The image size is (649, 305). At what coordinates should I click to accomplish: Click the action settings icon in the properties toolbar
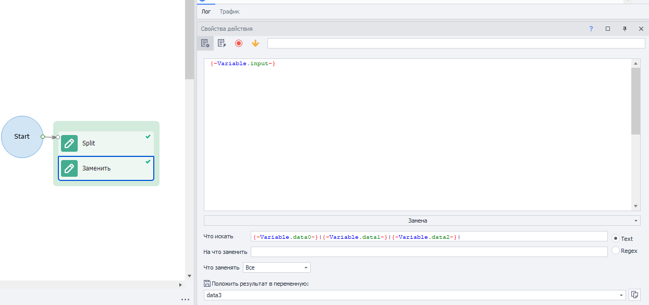pyautogui.click(x=205, y=43)
